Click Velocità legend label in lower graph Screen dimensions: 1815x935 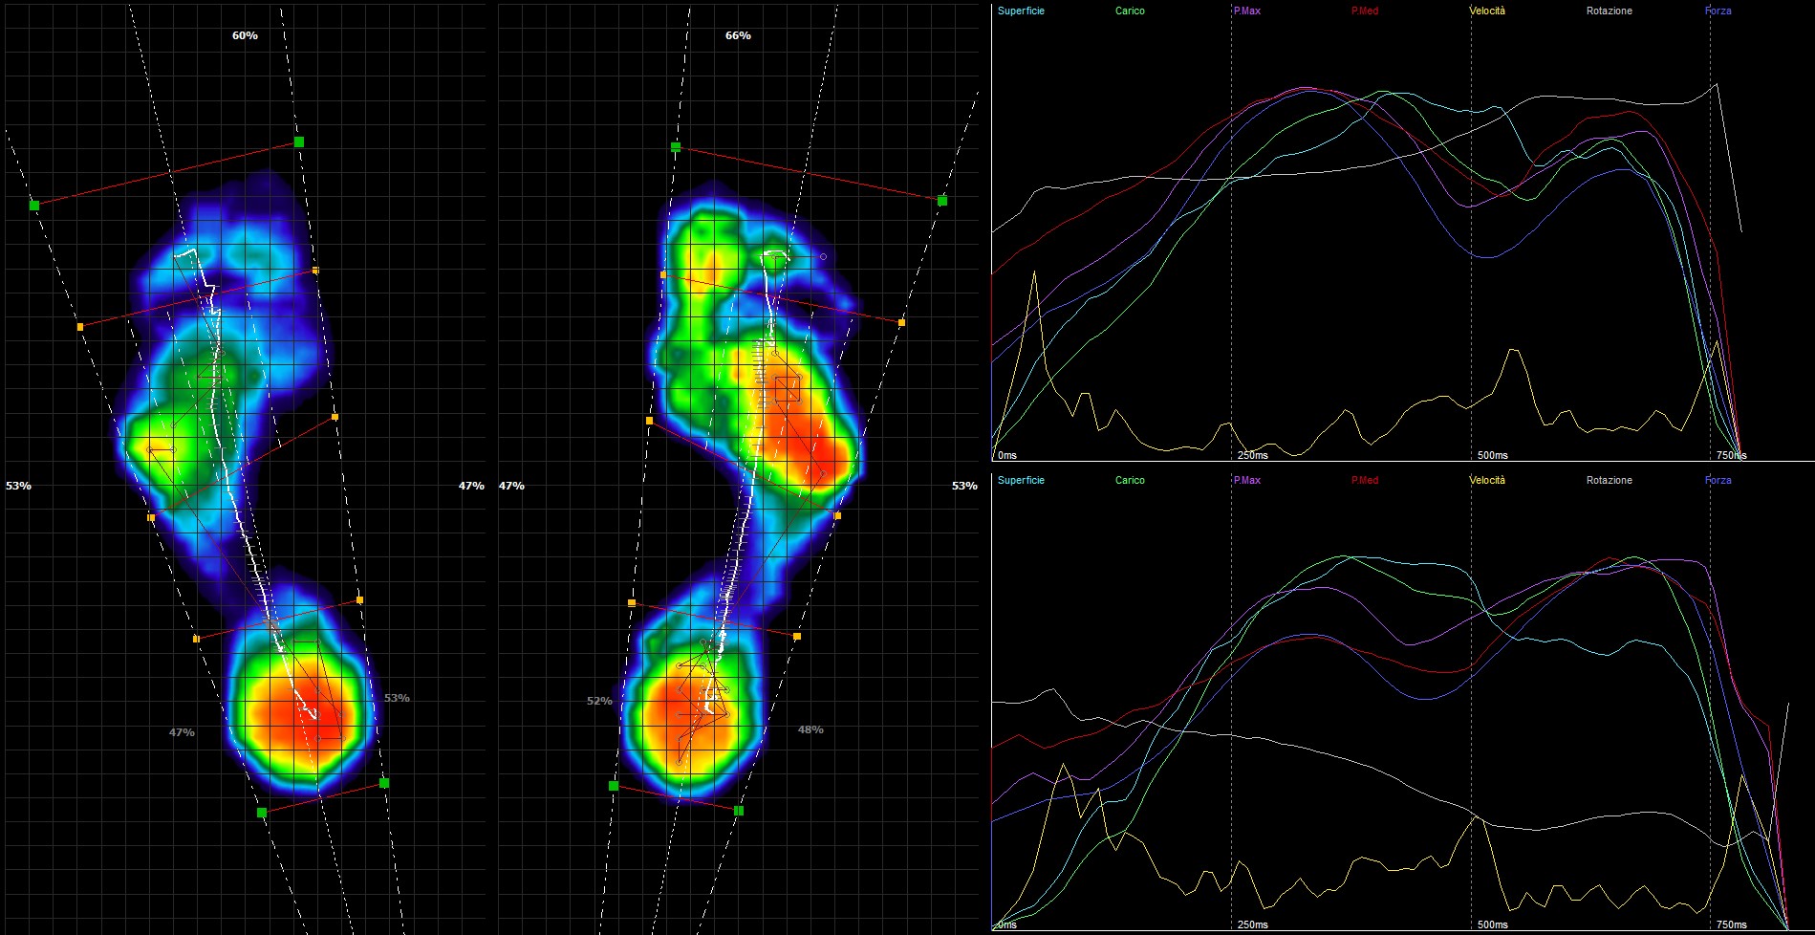click(1486, 481)
